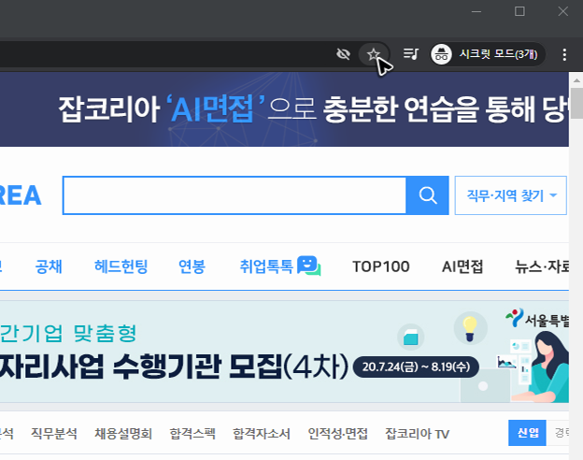Viewport: 583px width, 460px height.
Task: Close the browser window
Action: point(563,11)
